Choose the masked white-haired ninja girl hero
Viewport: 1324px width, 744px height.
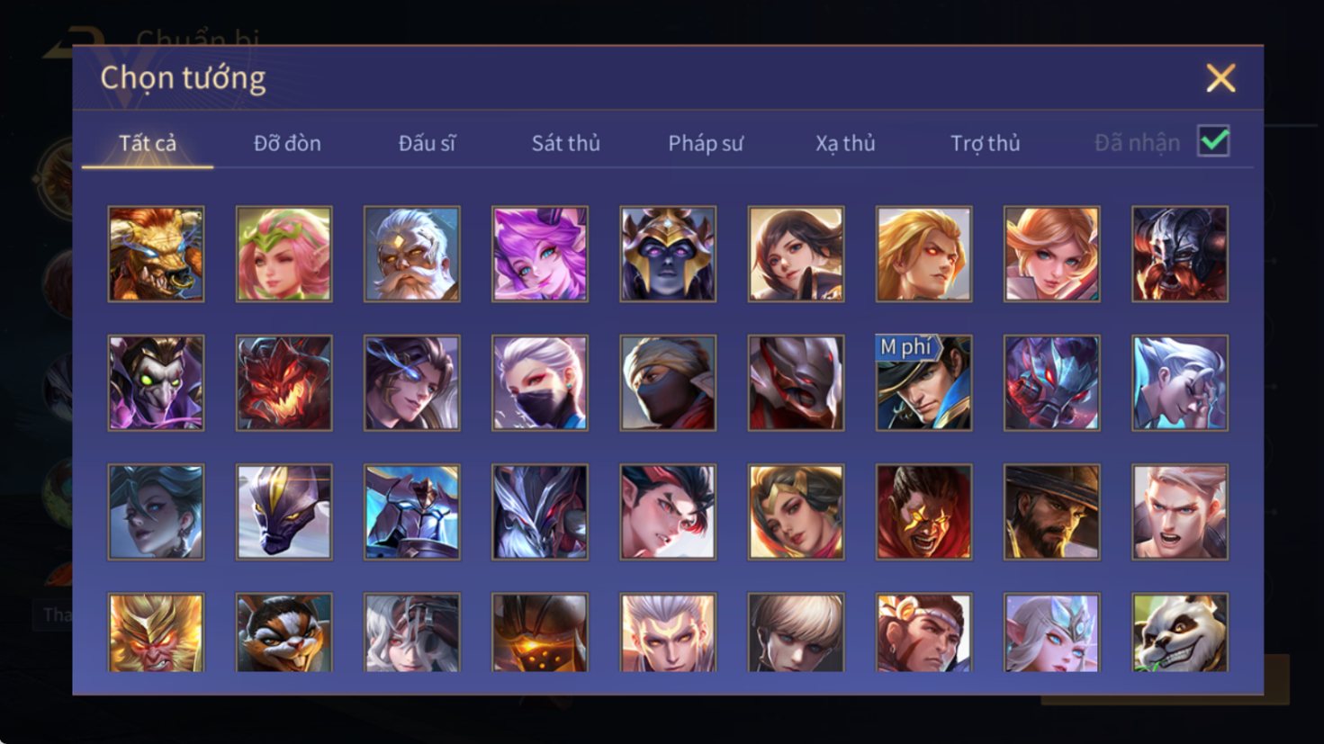click(540, 382)
